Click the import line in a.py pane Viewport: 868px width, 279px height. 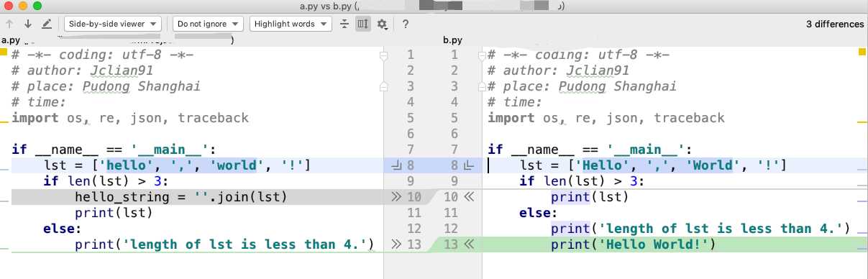tap(130, 118)
